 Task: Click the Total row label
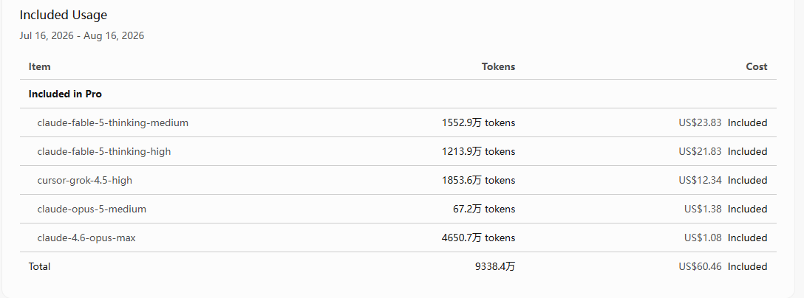click(39, 266)
